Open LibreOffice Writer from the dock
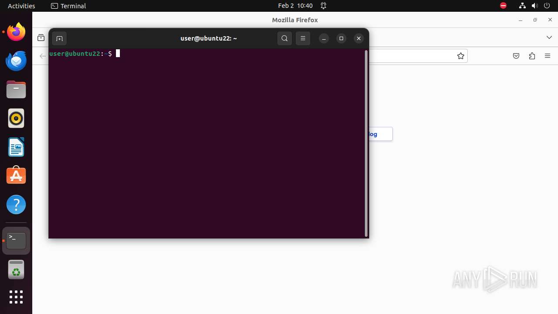 [16, 147]
